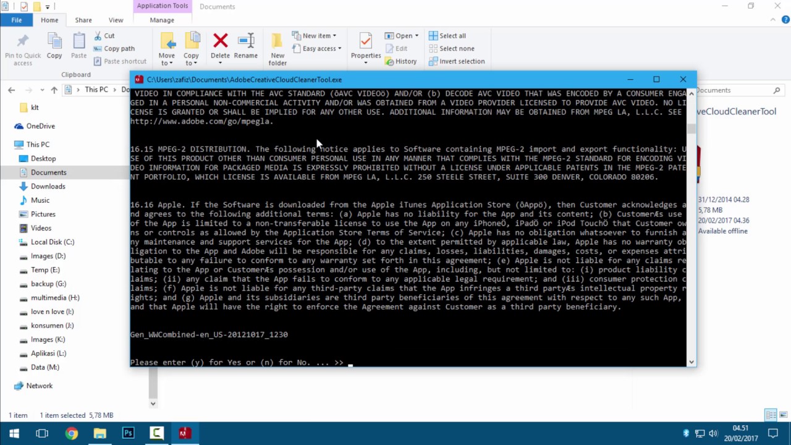
Task: Open the Windows Start button
Action: tap(14, 433)
